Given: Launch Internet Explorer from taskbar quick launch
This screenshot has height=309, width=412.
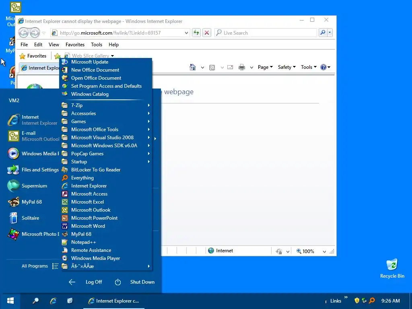Looking at the screenshot, I should 53,301.
